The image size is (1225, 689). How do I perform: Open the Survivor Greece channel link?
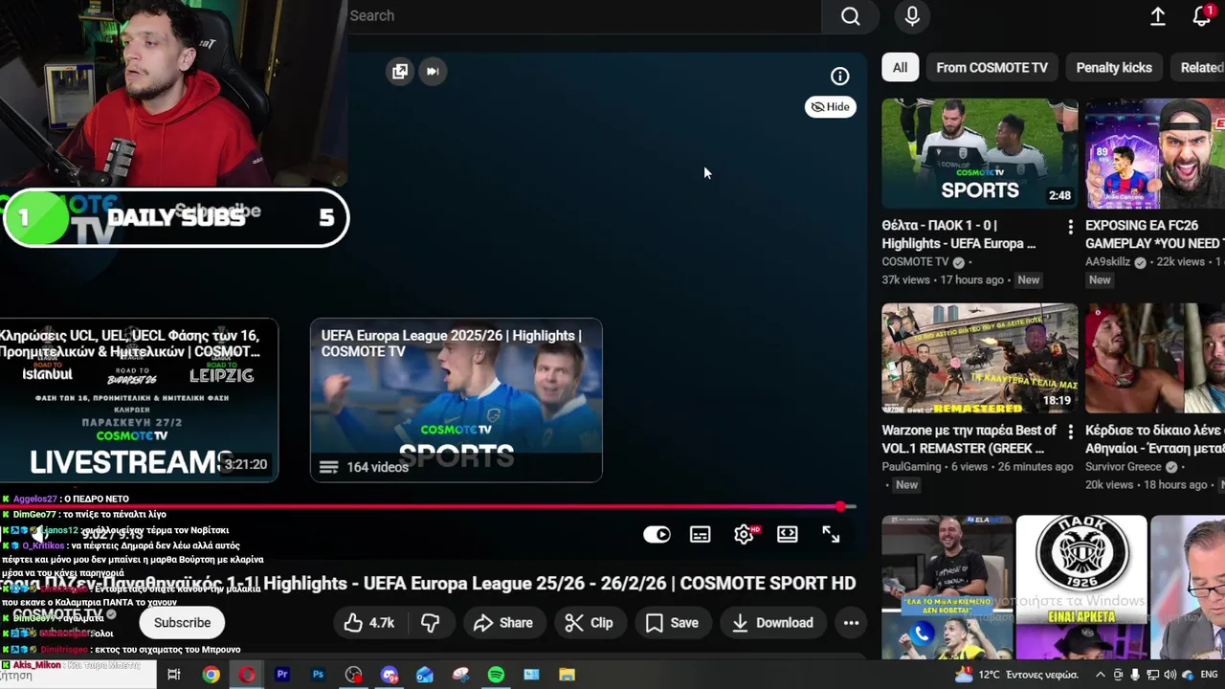coord(1124,467)
